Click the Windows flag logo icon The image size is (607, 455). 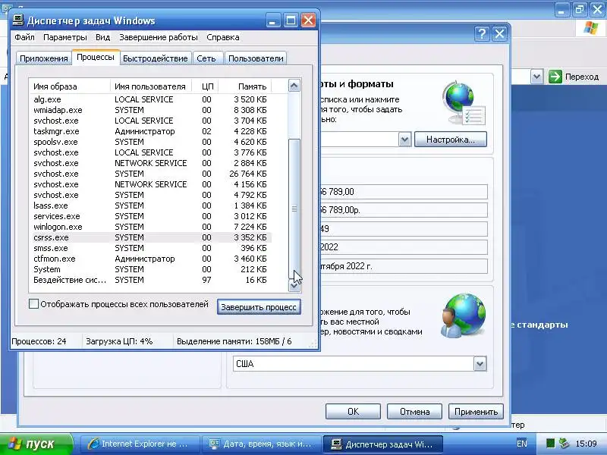590,28
